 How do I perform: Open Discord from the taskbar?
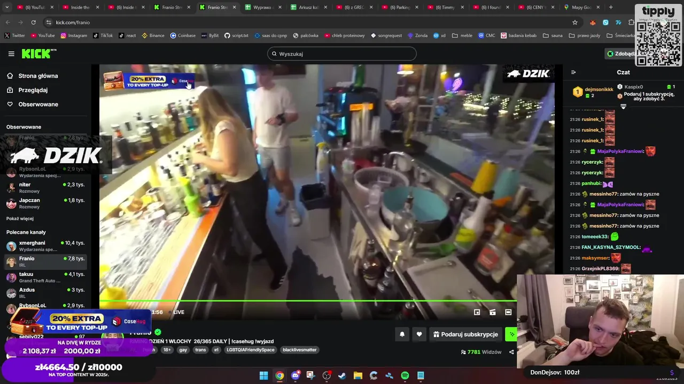click(295, 375)
